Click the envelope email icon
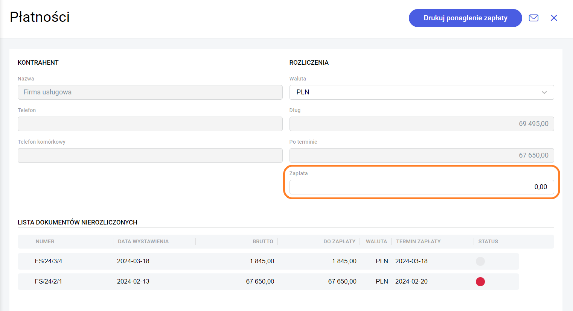Screen dimensions: 573x311 click(x=533, y=18)
